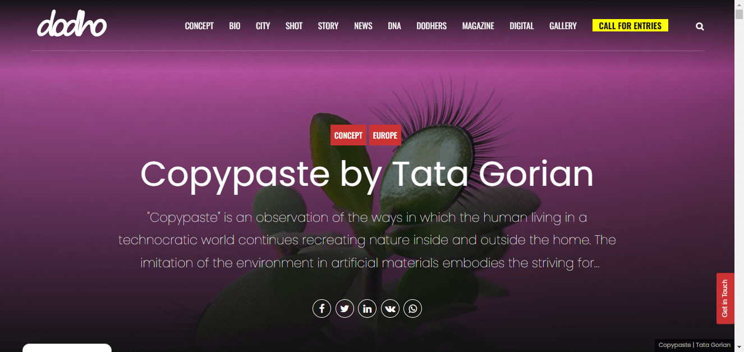Open the search magnifier icon
This screenshot has height=352, width=744.
(700, 26)
